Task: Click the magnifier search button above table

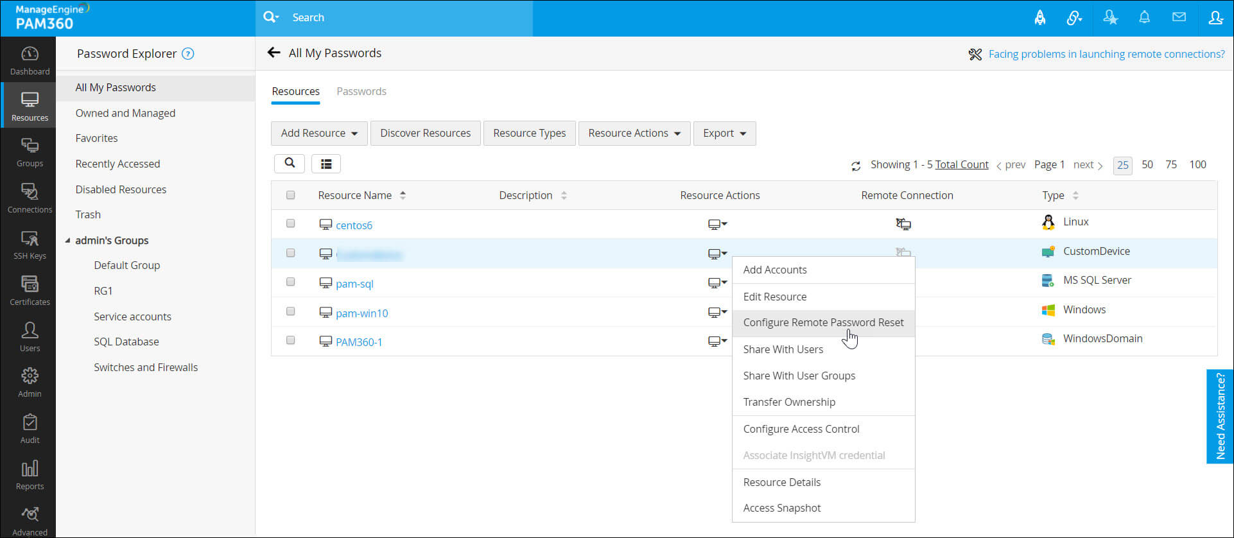Action: point(290,164)
